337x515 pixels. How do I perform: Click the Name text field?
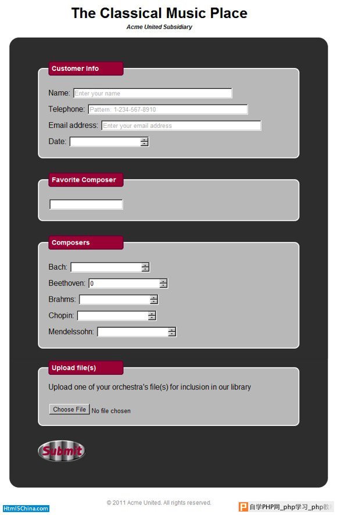pos(152,93)
